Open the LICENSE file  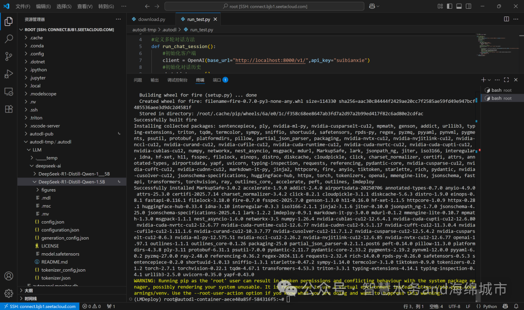coord(72,246)
